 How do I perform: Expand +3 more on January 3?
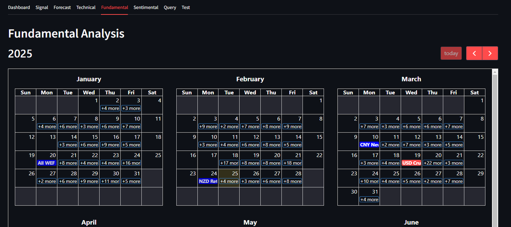131,108
